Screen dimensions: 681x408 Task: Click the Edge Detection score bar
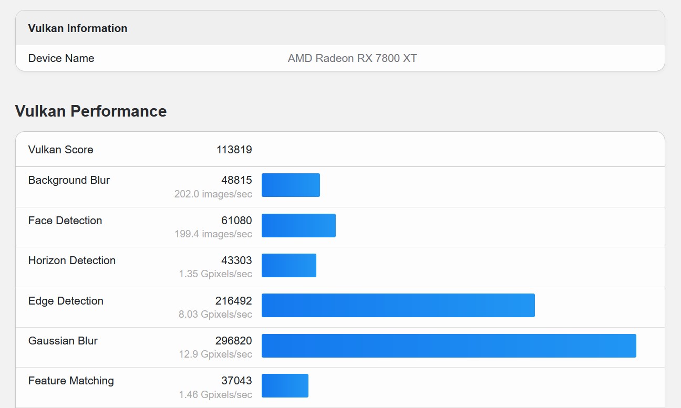pyautogui.click(x=398, y=306)
